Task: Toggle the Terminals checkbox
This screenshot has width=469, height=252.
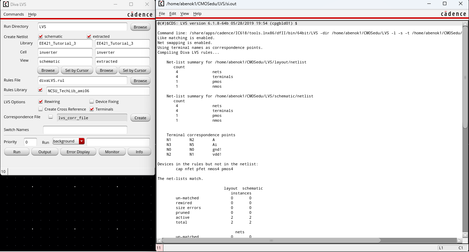Action: coord(92,109)
